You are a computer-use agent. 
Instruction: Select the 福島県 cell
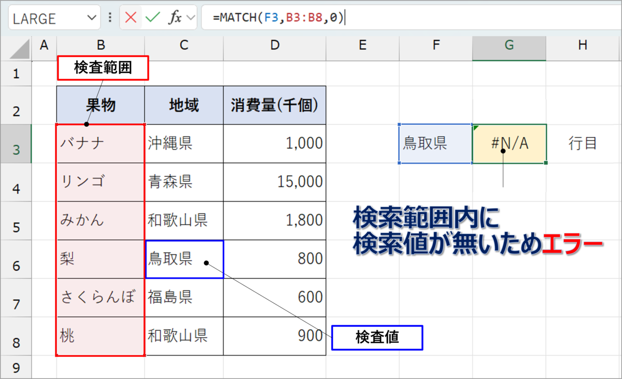(x=184, y=298)
